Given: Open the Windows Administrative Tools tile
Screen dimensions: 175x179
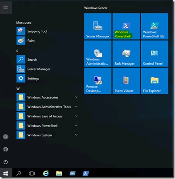Looking at the screenshot, I should [x=98, y=54].
